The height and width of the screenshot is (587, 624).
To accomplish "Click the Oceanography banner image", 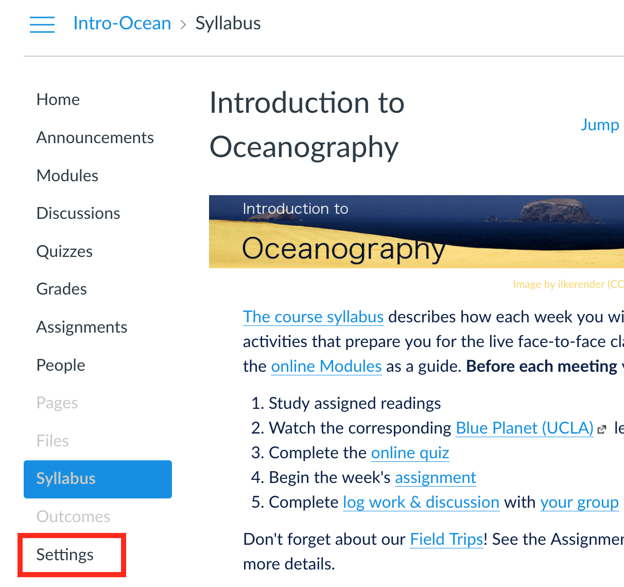I will click(x=416, y=232).
